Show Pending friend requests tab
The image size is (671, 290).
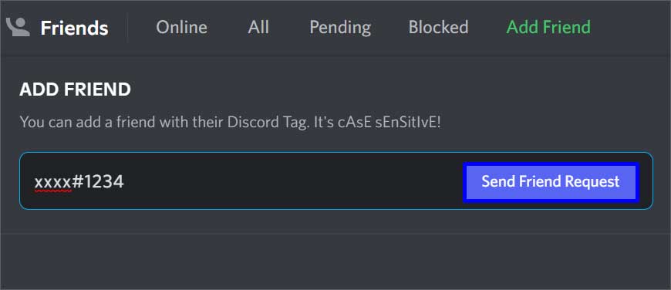pos(340,28)
